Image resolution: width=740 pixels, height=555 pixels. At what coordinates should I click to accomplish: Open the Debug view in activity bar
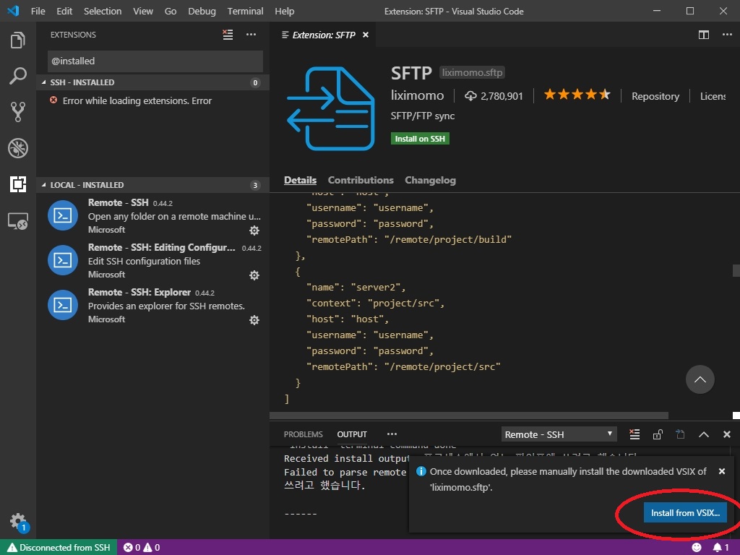18,148
